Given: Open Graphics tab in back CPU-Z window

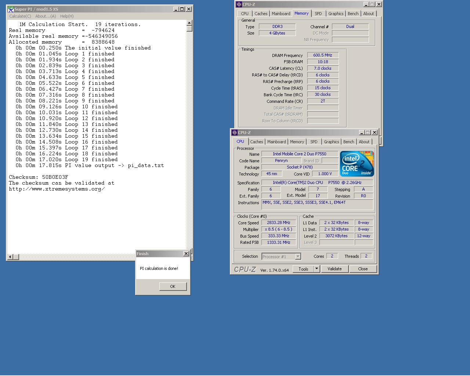Looking at the screenshot, I should pyautogui.click(x=336, y=14).
